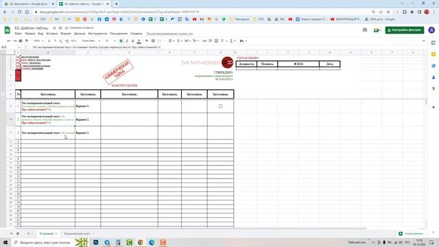Open the last edit history link

coord(169,34)
